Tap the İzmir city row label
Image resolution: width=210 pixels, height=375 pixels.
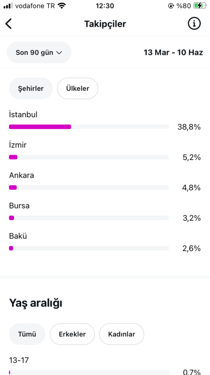(18, 145)
